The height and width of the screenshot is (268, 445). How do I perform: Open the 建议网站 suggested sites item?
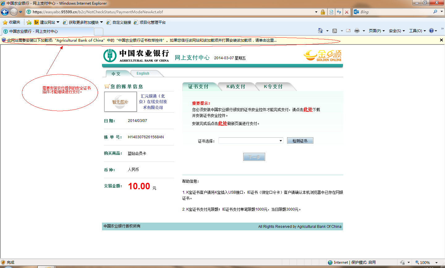click(47, 22)
